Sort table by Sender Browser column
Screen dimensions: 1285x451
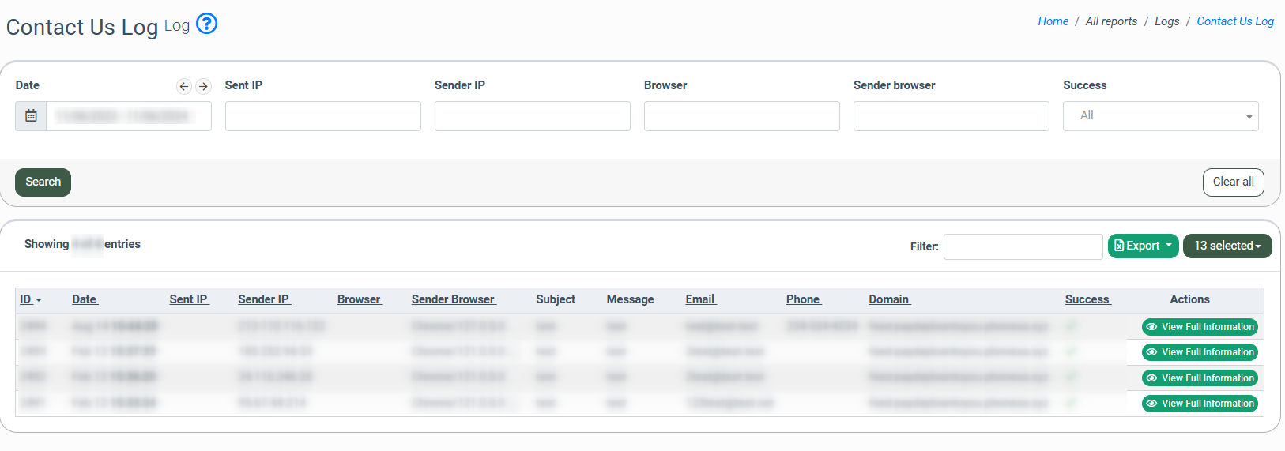click(453, 299)
